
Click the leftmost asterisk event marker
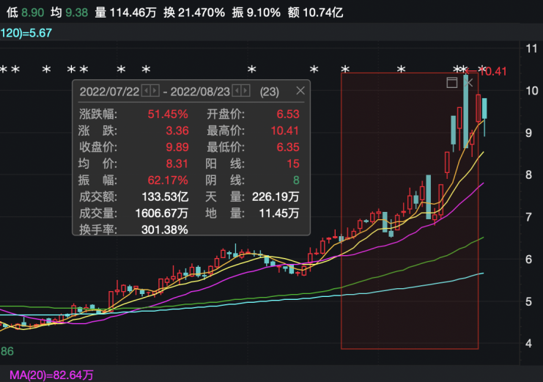(x=4, y=70)
